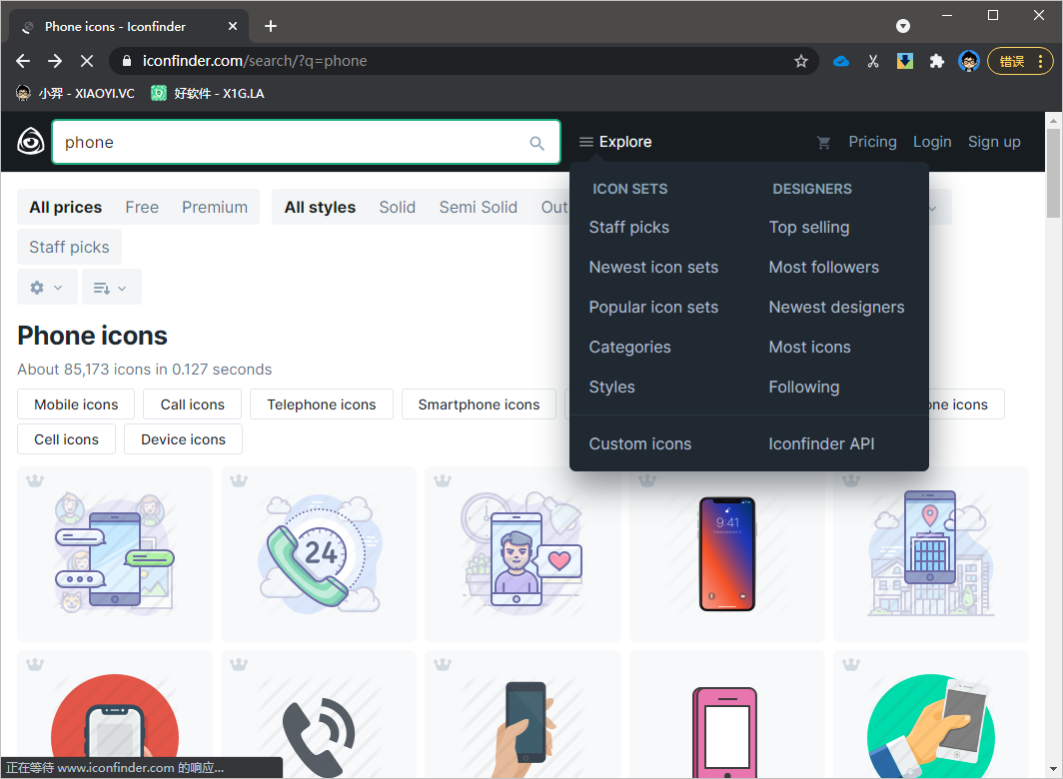Filter by Semi Solid style
Viewport: 1063px width, 779px height.
click(x=478, y=207)
